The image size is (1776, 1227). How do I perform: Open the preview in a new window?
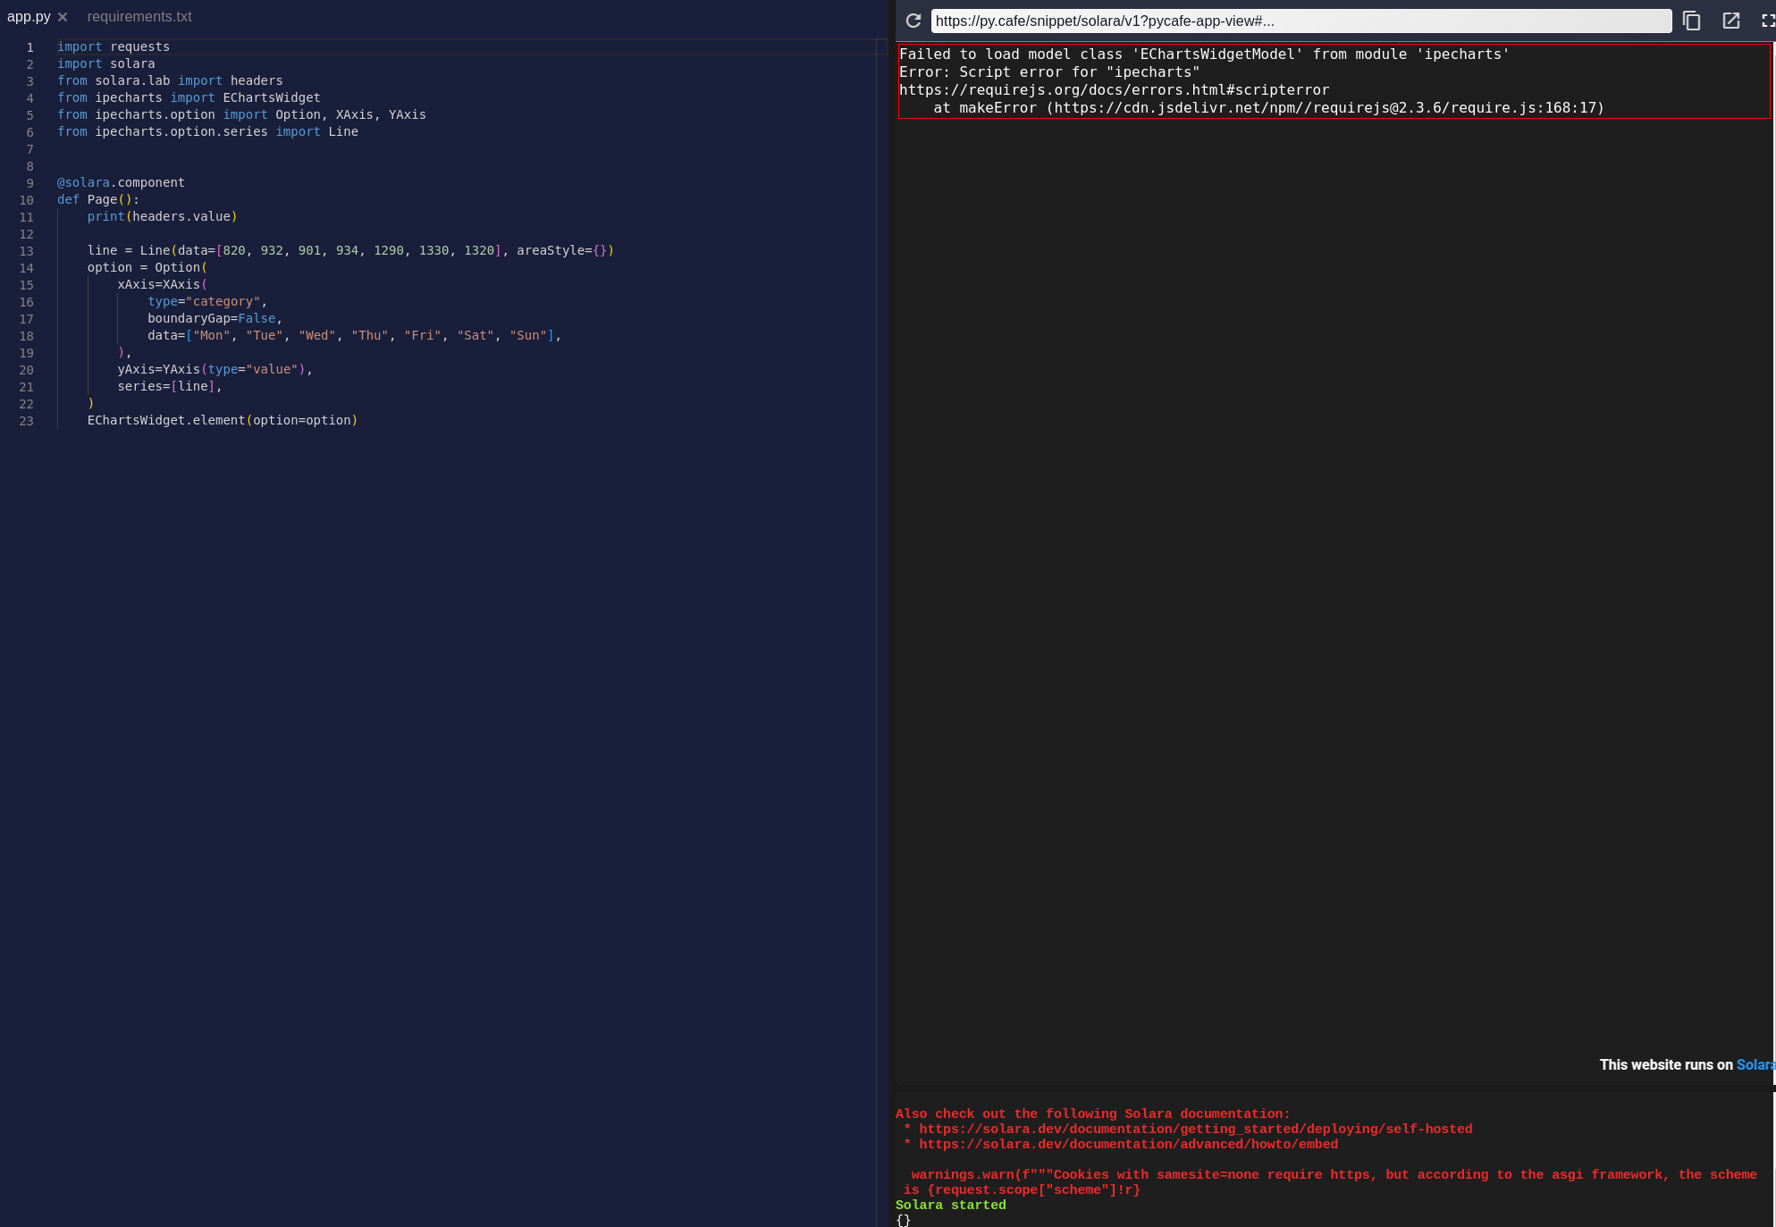pyautogui.click(x=1730, y=21)
